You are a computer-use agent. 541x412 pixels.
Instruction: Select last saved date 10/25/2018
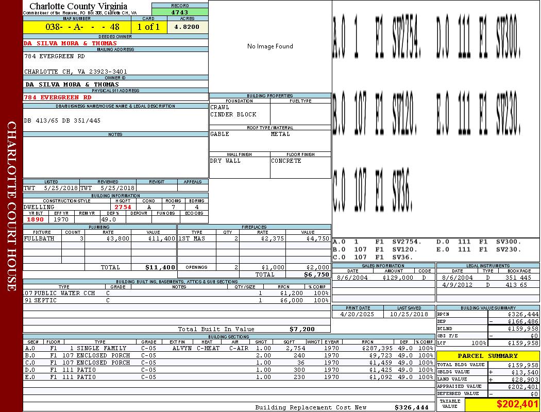(x=409, y=315)
